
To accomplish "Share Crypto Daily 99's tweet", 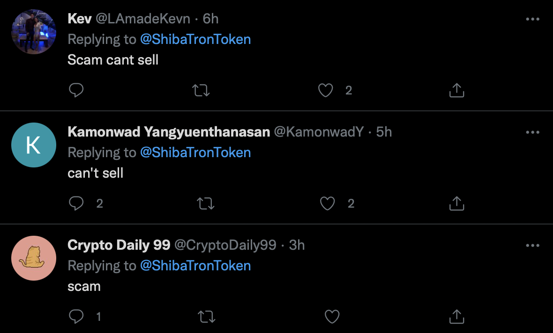I will pyautogui.click(x=456, y=317).
